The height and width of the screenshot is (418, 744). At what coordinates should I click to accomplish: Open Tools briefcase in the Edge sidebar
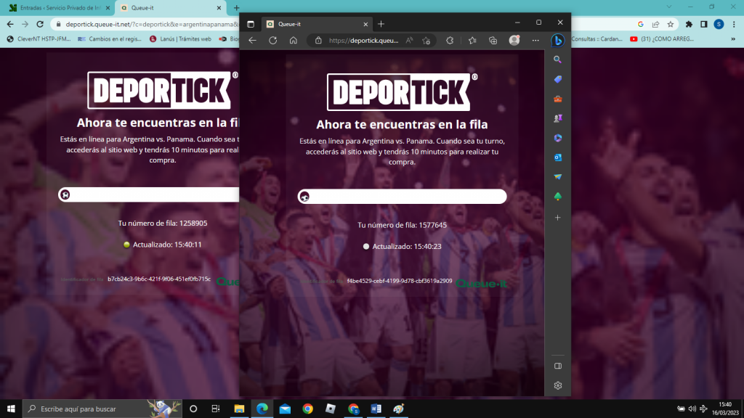tap(557, 99)
